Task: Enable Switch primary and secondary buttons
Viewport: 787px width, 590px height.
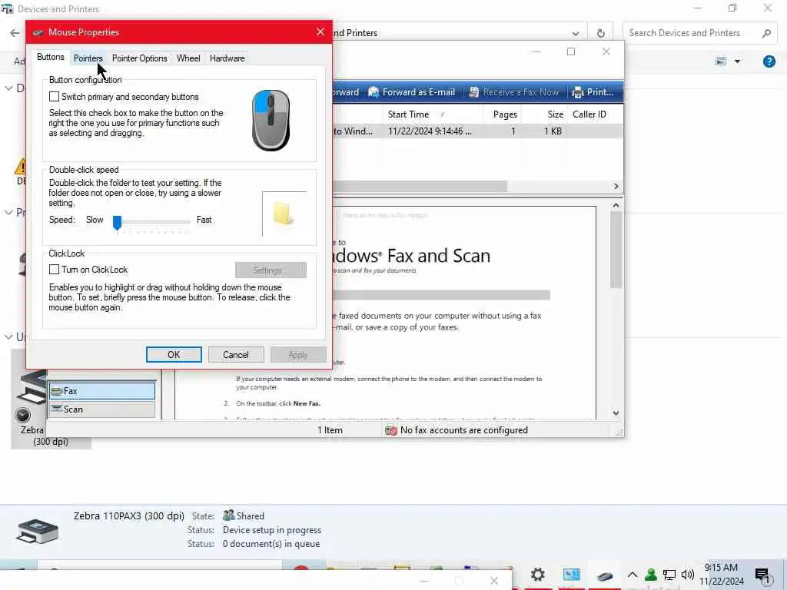Action: click(55, 96)
